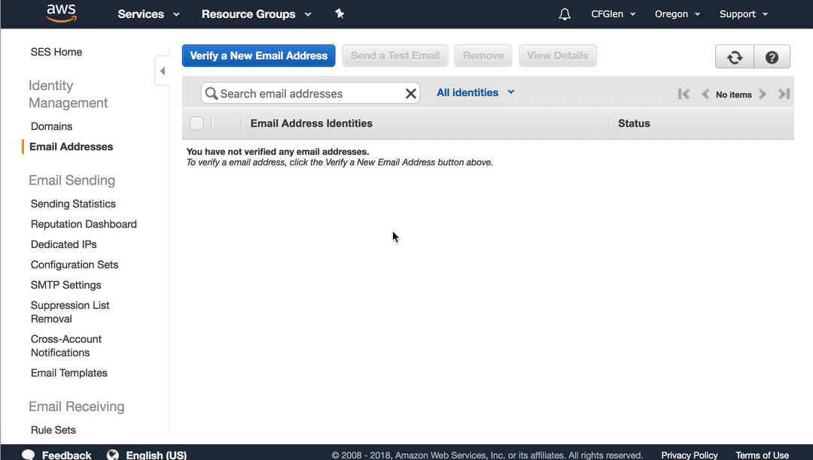Image resolution: width=813 pixels, height=460 pixels.
Task: Sort by the Status column
Action: [x=634, y=124]
